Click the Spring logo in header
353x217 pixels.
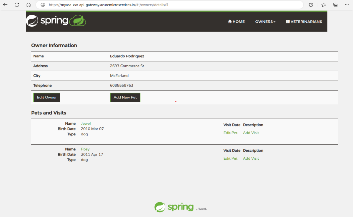[56, 21]
